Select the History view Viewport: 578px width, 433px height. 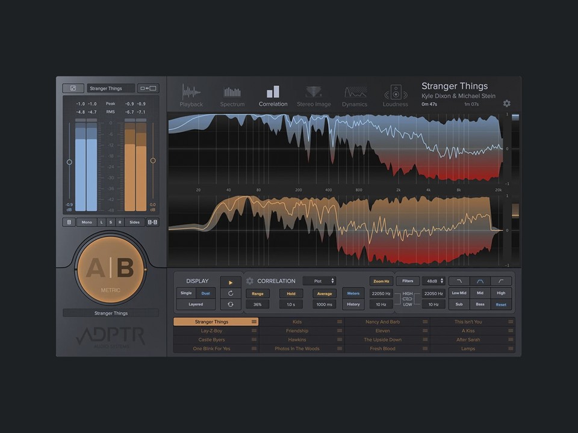(353, 304)
